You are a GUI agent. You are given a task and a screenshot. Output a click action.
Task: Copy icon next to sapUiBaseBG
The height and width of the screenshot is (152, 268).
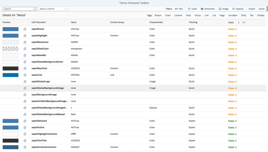pyautogui.click(x=25, y=55)
